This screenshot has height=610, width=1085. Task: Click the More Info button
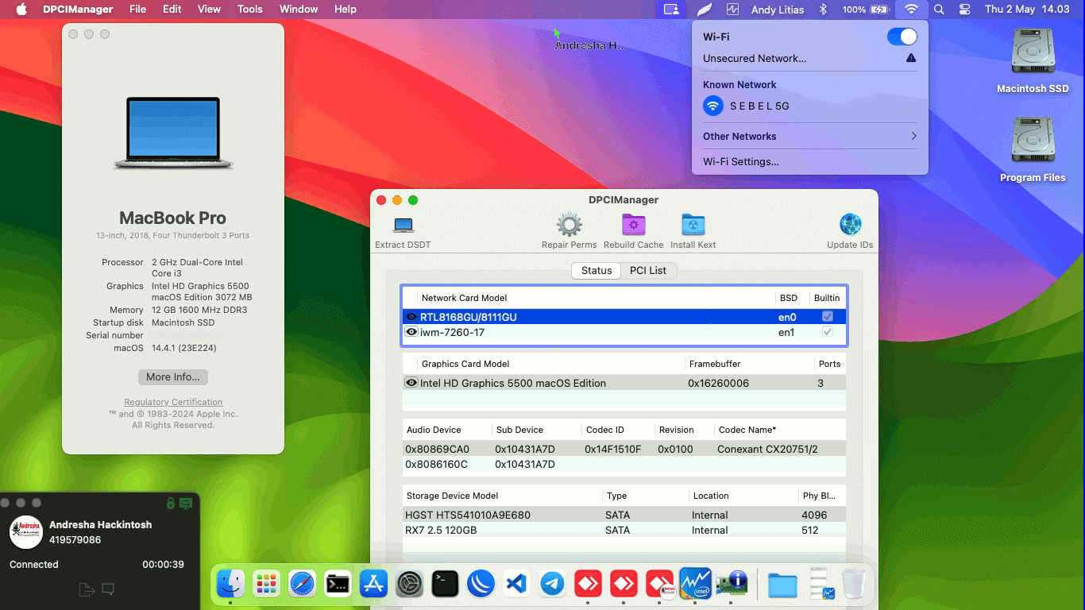172,376
